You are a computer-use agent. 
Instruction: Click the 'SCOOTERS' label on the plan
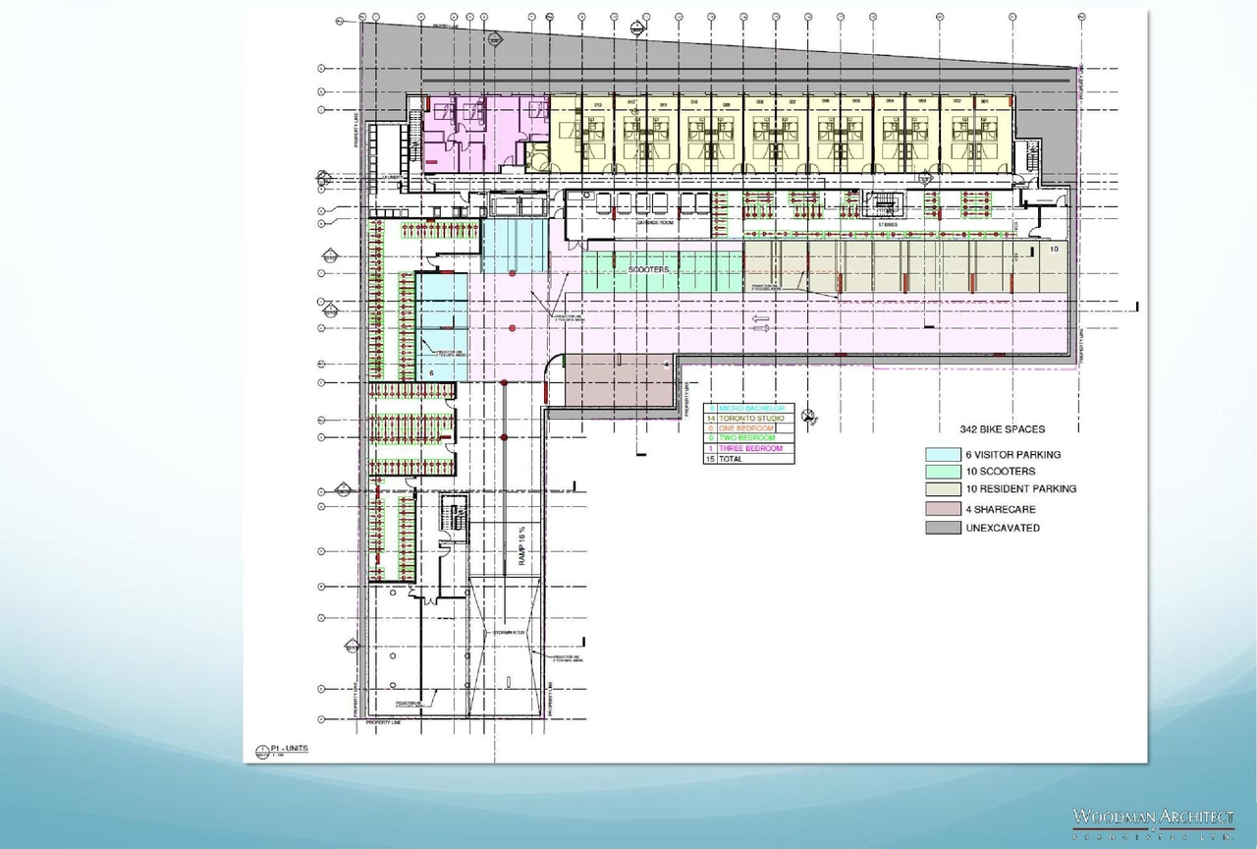(x=648, y=269)
